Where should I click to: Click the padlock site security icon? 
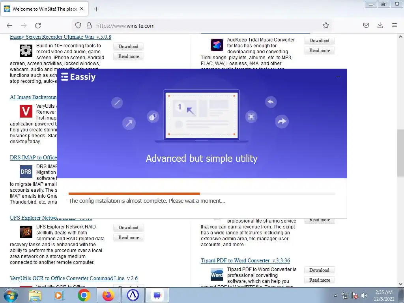coord(89,26)
